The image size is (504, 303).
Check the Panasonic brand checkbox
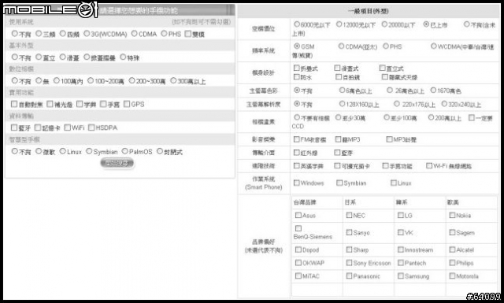pos(349,275)
